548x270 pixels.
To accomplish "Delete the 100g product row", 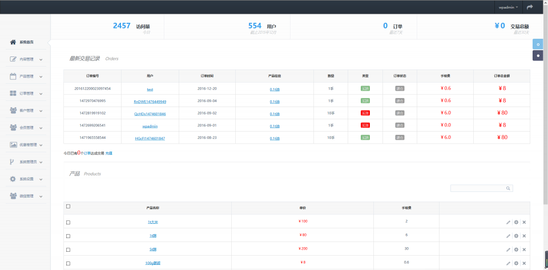I will tap(524, 263).
